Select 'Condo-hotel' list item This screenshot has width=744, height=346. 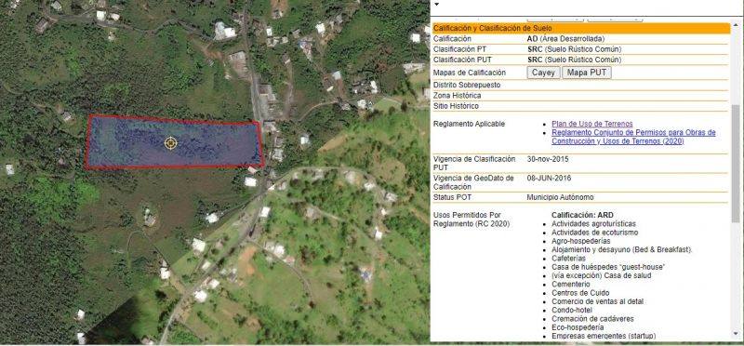coord(572,310)
